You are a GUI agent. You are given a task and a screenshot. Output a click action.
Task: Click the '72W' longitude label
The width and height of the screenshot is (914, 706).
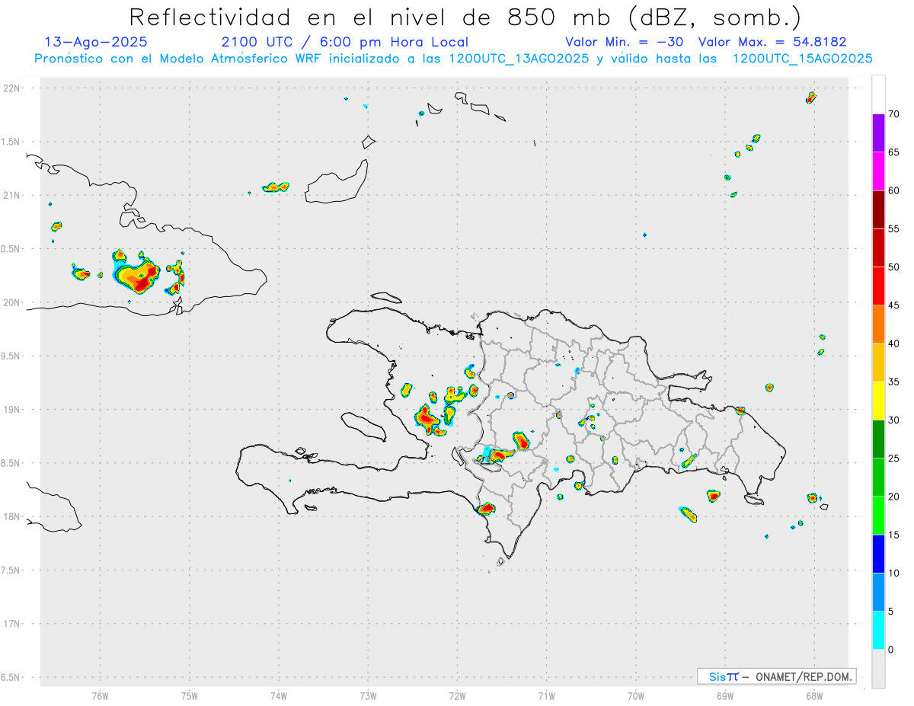[457, 695]
